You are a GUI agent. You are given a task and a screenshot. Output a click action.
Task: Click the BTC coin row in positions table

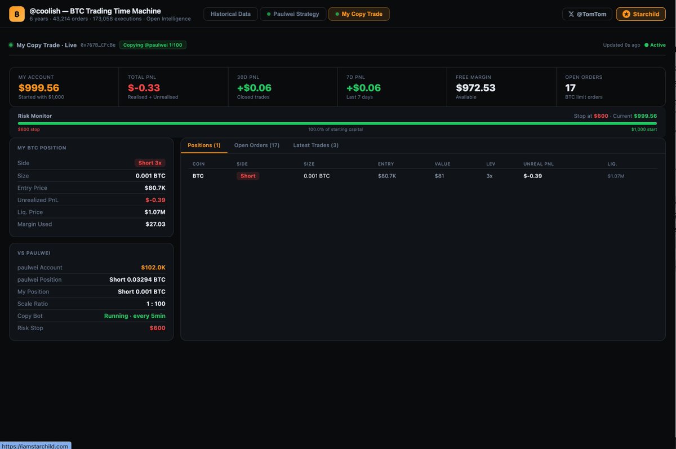pos(422,176)
